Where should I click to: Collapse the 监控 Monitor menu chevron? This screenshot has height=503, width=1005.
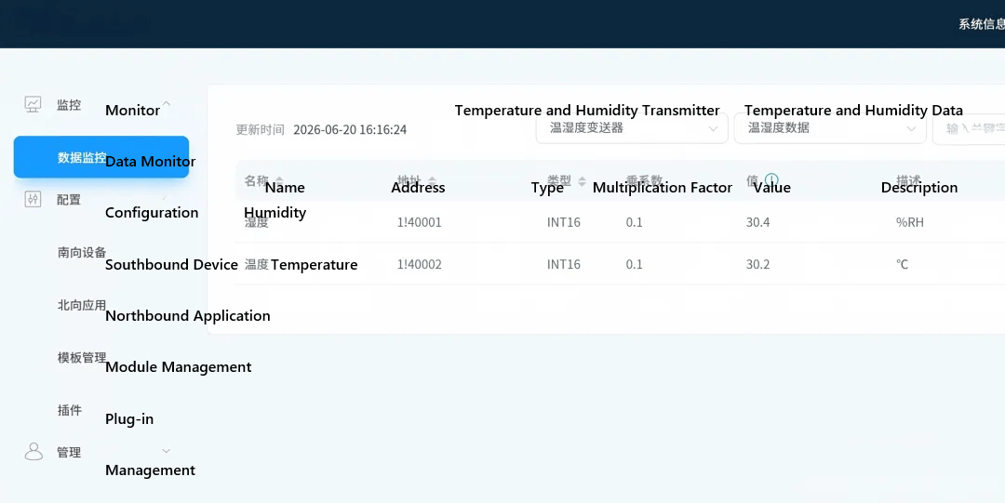point(166,102)
